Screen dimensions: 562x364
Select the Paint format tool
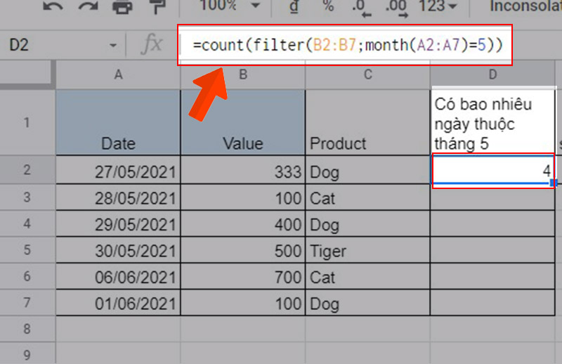pos(157,6)
